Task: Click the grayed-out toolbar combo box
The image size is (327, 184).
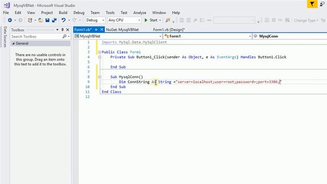Action: 234,20
